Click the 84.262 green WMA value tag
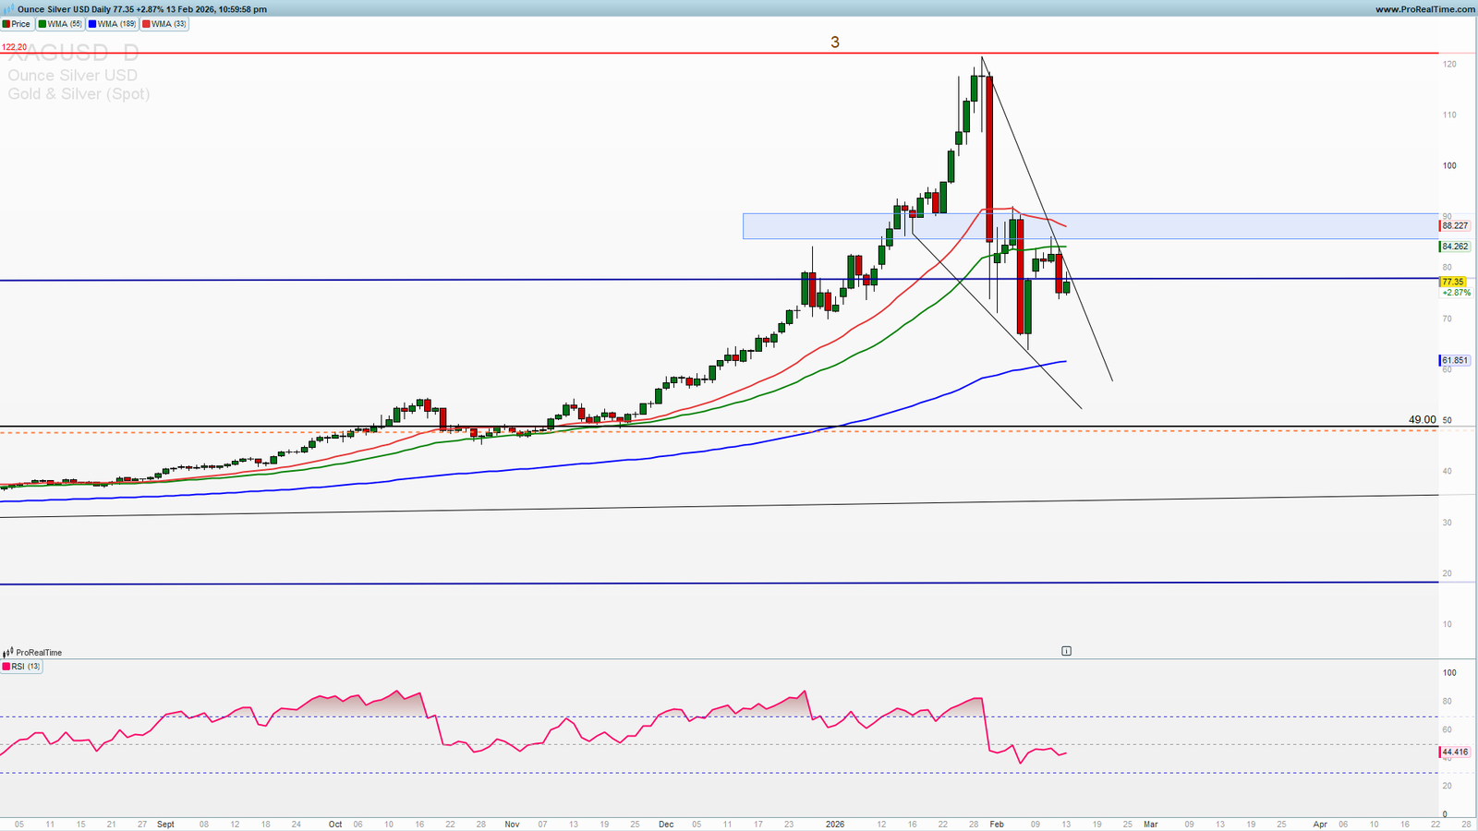Screen dimensions: 1478x831 pos(1454,247)
